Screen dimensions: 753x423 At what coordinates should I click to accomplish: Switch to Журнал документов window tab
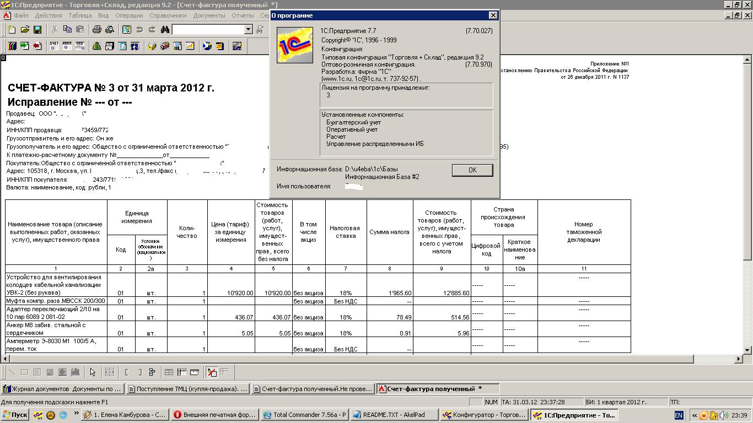(x=62, y=389)
